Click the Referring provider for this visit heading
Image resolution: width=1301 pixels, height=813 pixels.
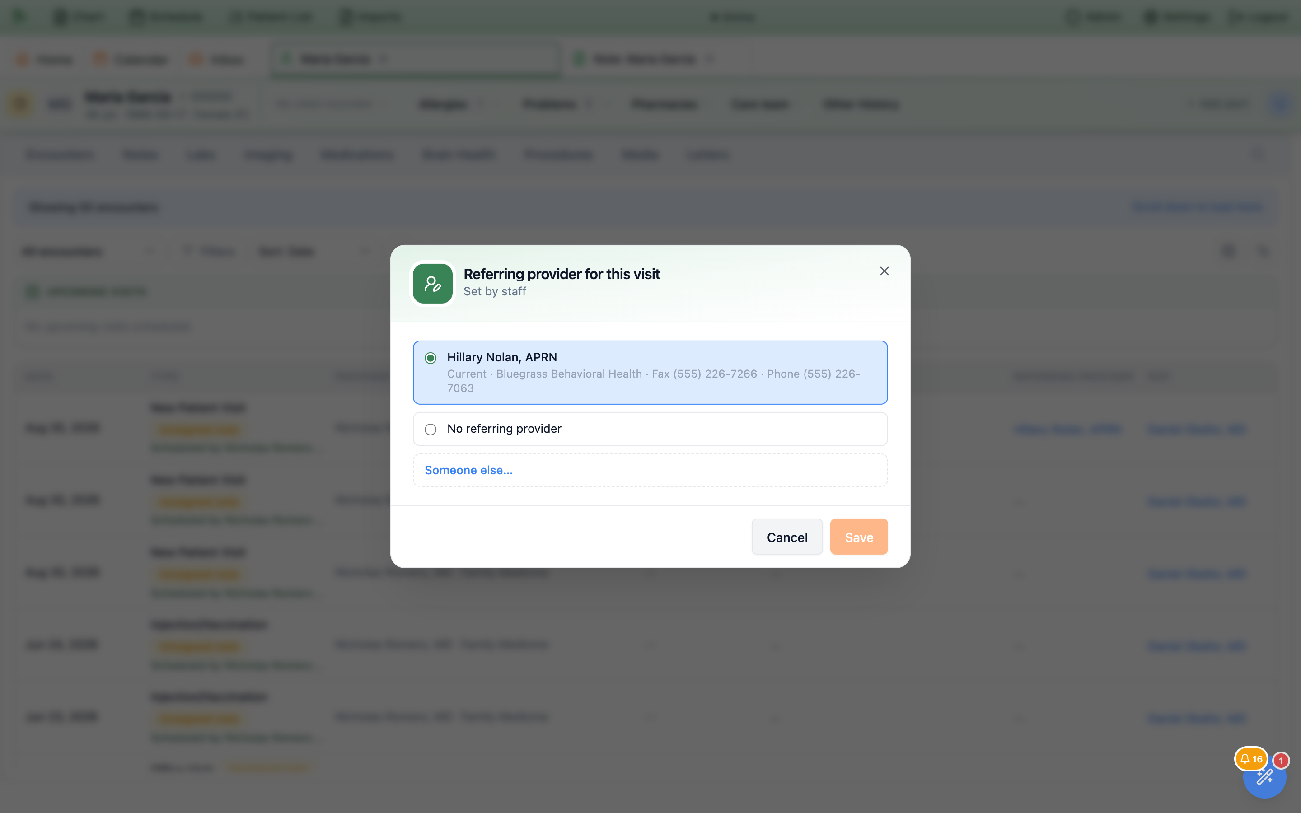[x=561, y=274]
